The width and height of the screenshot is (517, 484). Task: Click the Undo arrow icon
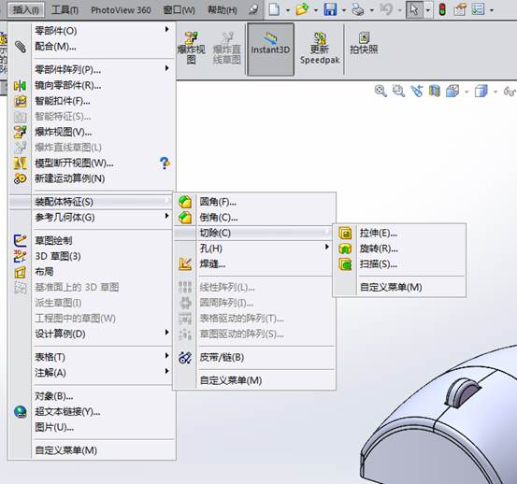pos(386,9)
